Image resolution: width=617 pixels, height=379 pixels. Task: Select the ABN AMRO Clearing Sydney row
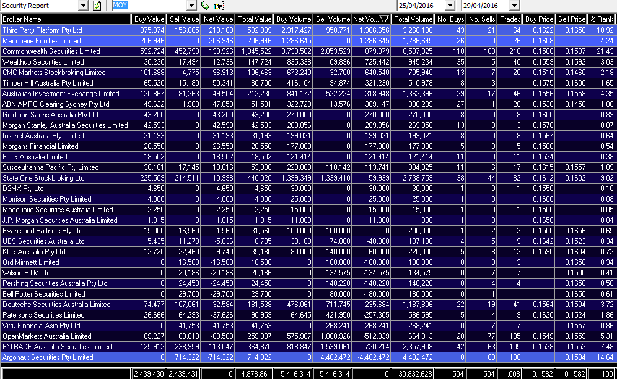[308, 104]
